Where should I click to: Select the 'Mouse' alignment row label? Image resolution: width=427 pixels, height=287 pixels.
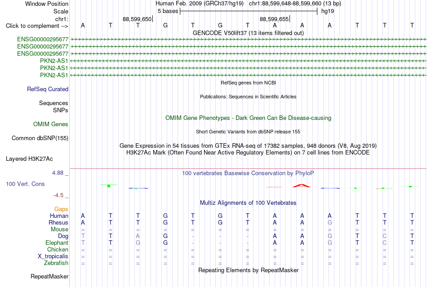coord(59,230)
